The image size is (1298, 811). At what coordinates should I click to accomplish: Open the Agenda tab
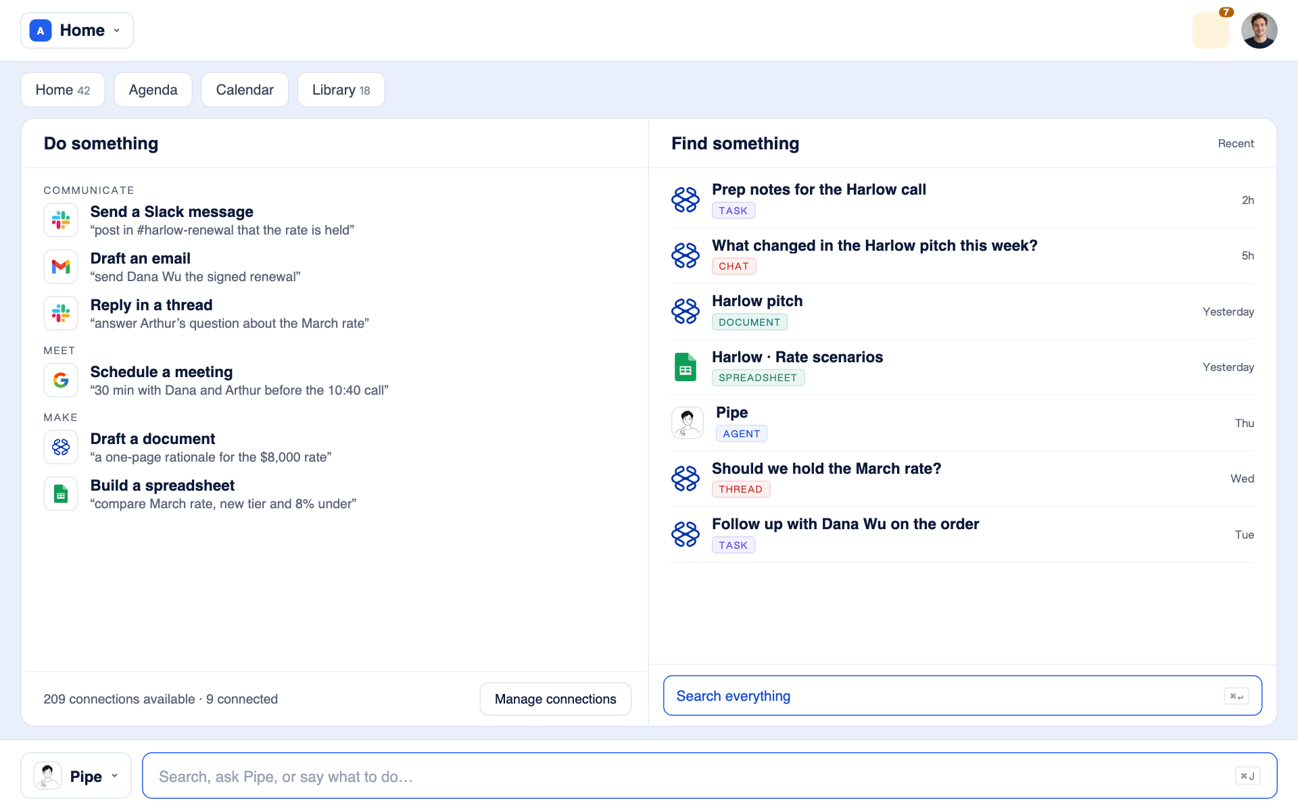[x=153, y=90]
